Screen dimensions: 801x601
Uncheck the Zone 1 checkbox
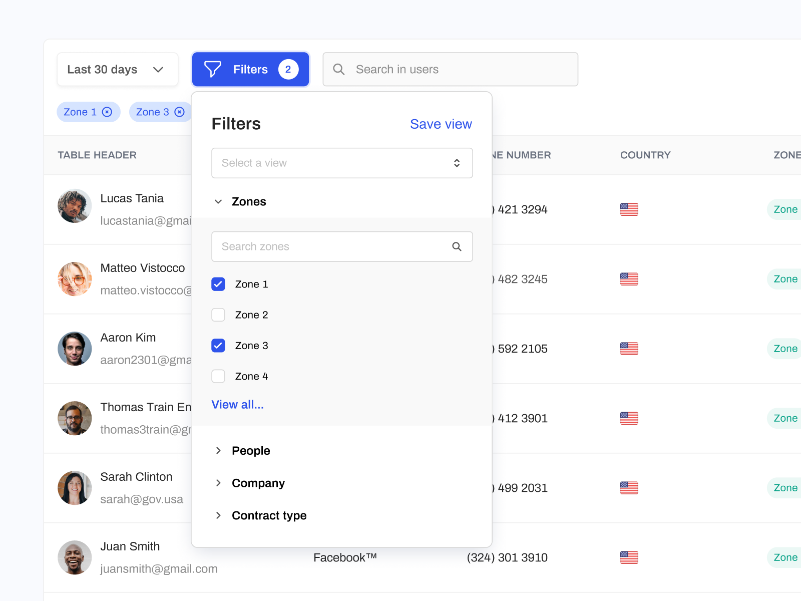[218, 284]
